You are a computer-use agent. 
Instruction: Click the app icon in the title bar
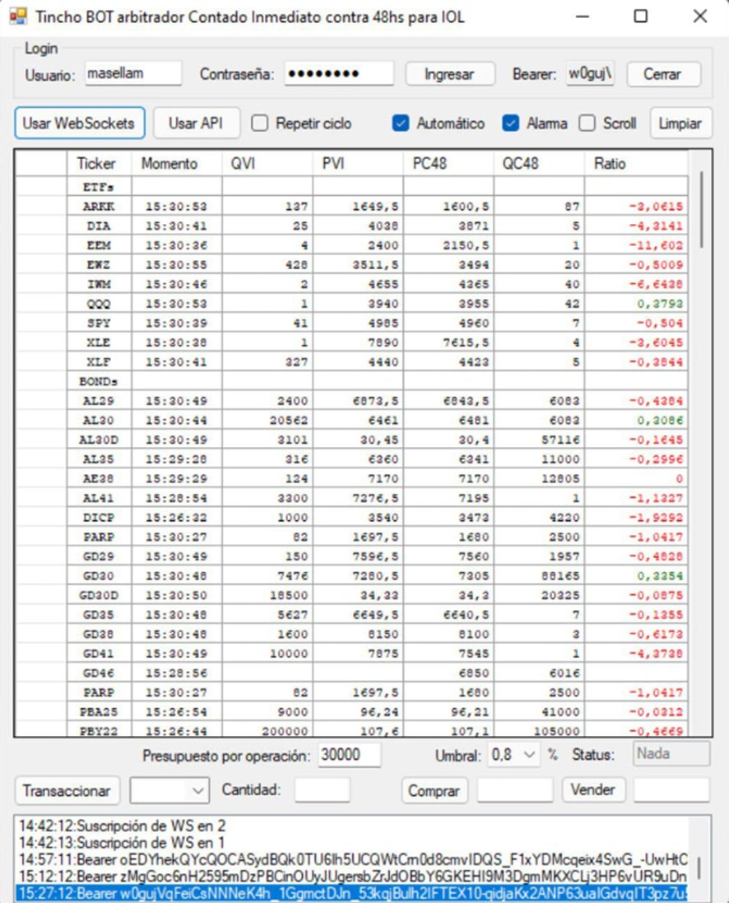pos(18,16)
